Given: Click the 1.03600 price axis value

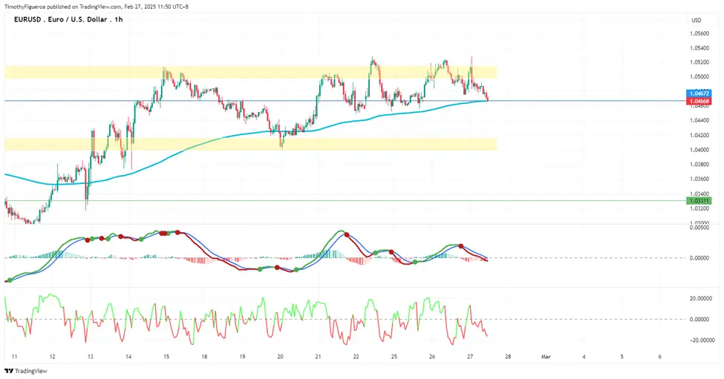Looking at the screenshot, I should 699,179.
